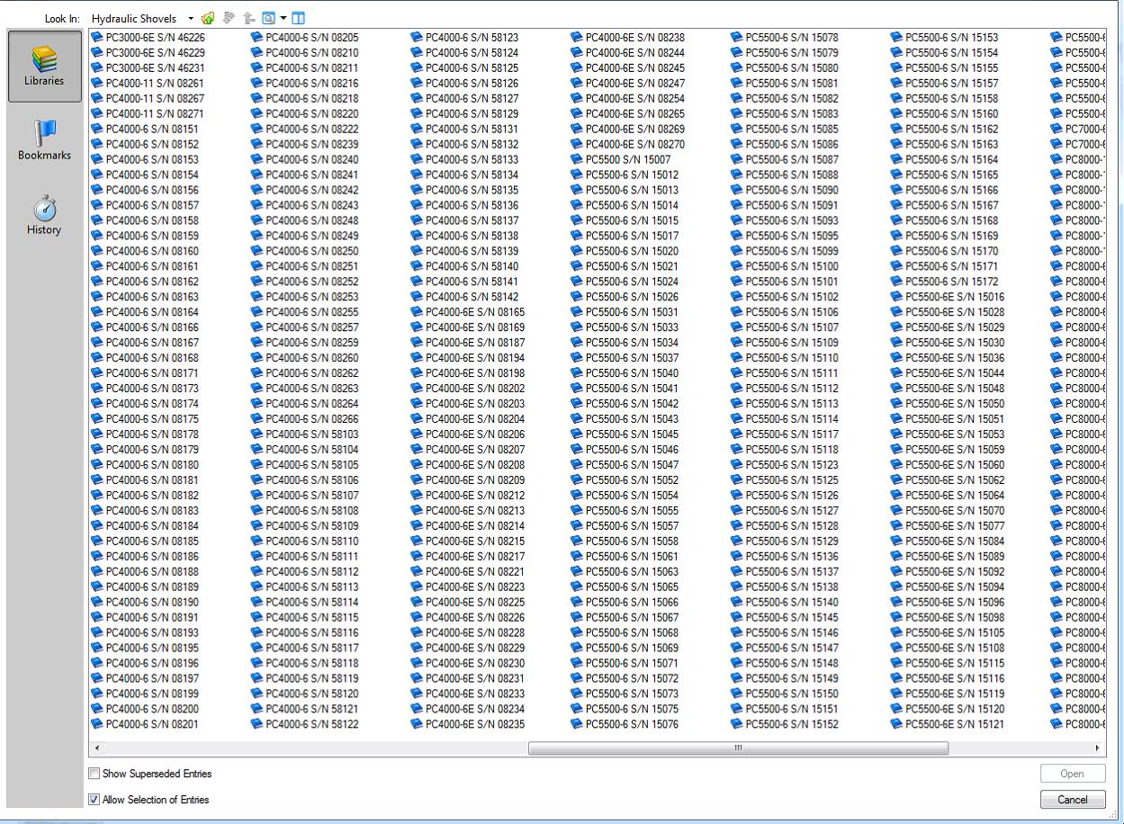Click the Open button

pyautogui.click(x=1072, y=774)
